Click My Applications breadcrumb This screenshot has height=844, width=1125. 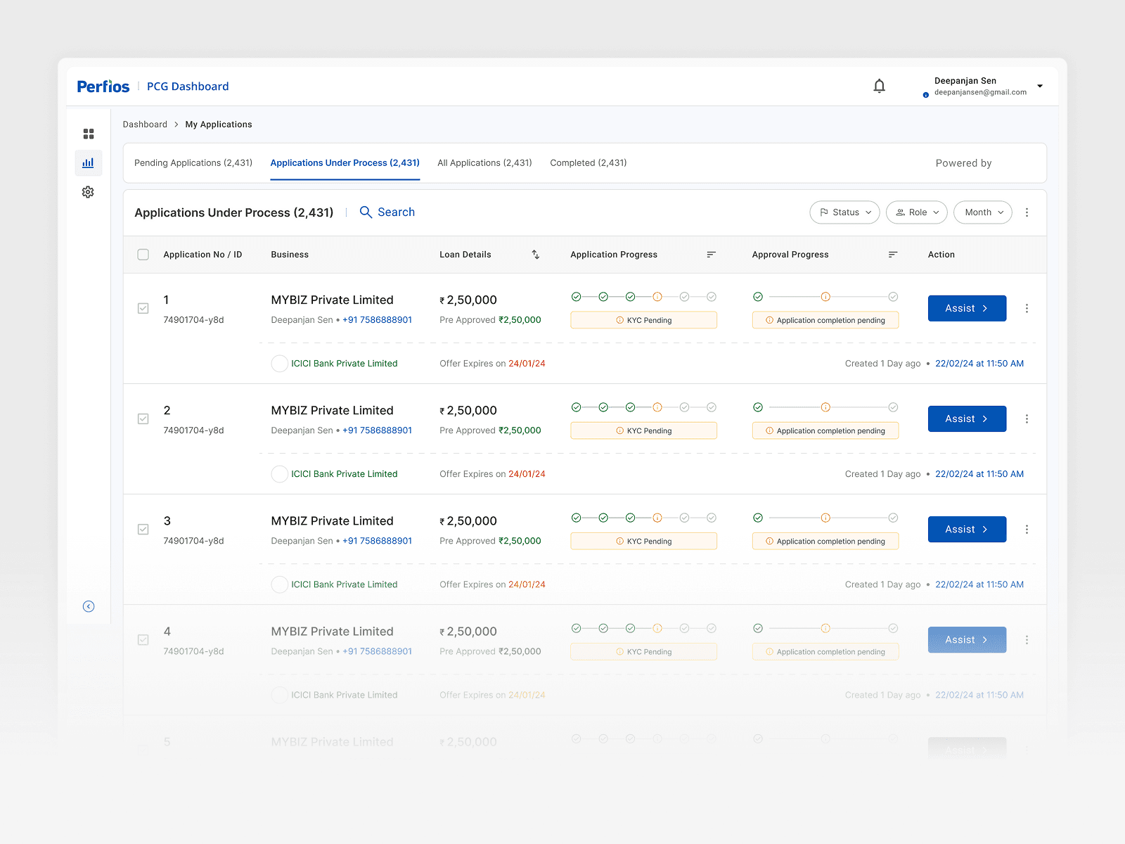pyautogui.click(x=219, y=124)
